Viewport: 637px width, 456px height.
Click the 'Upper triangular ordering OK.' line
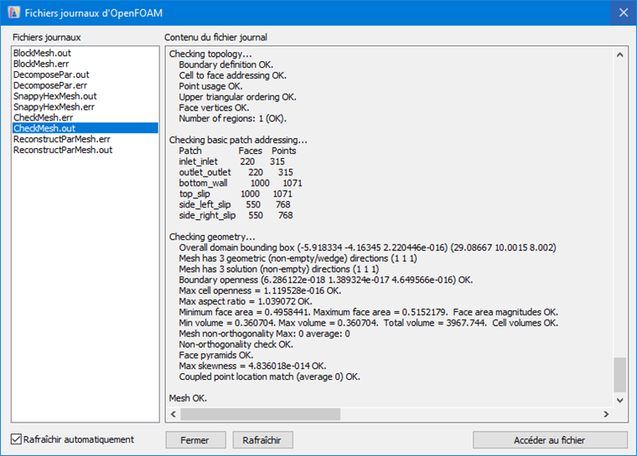pos(238,97)
